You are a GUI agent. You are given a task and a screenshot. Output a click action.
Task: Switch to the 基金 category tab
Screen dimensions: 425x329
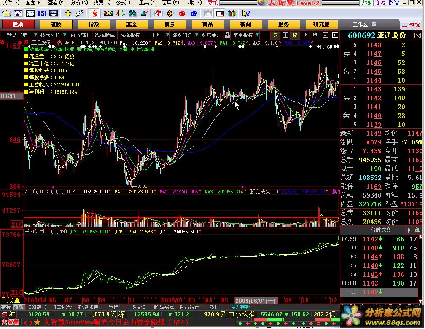point(132,24)
